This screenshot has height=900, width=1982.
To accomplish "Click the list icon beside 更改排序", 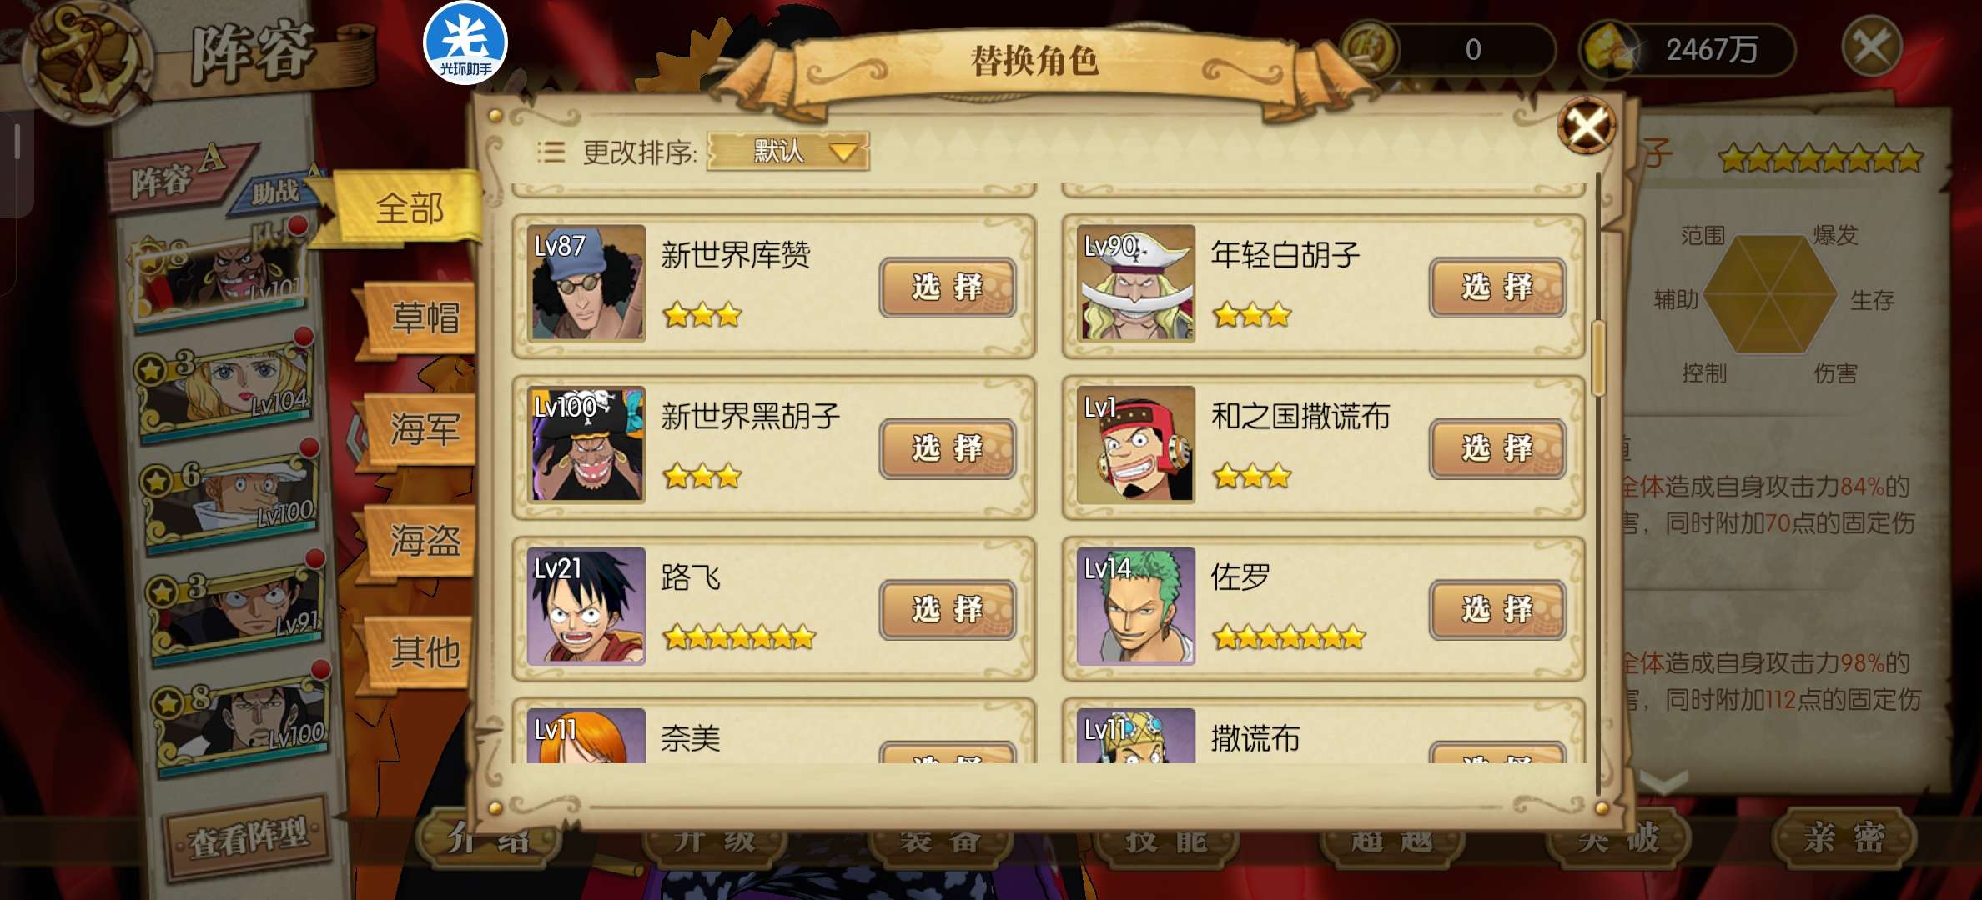I will (551, 152).
